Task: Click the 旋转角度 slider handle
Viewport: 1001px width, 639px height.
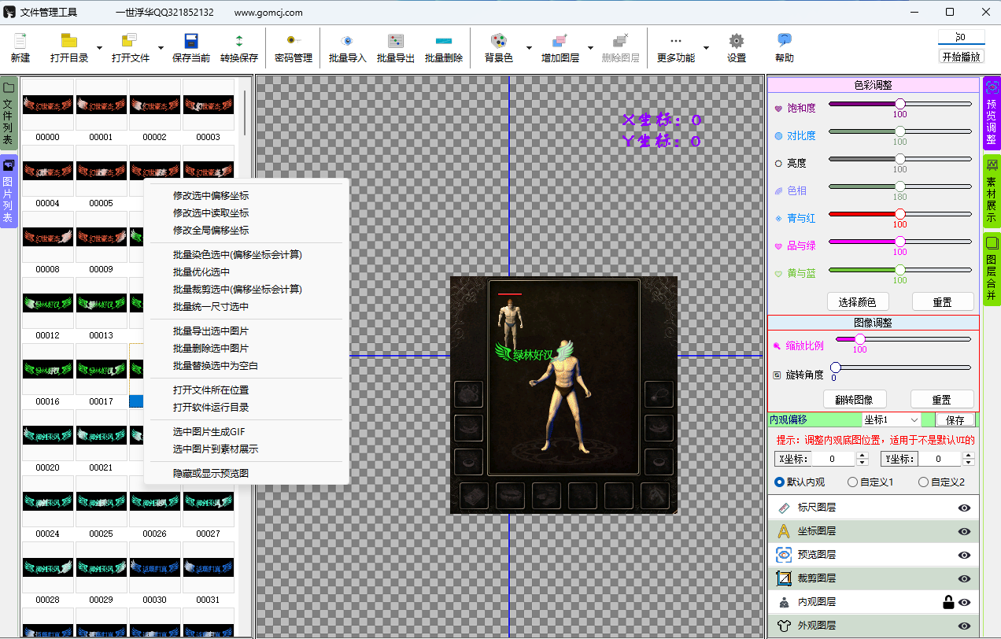Action: point(835,368)
